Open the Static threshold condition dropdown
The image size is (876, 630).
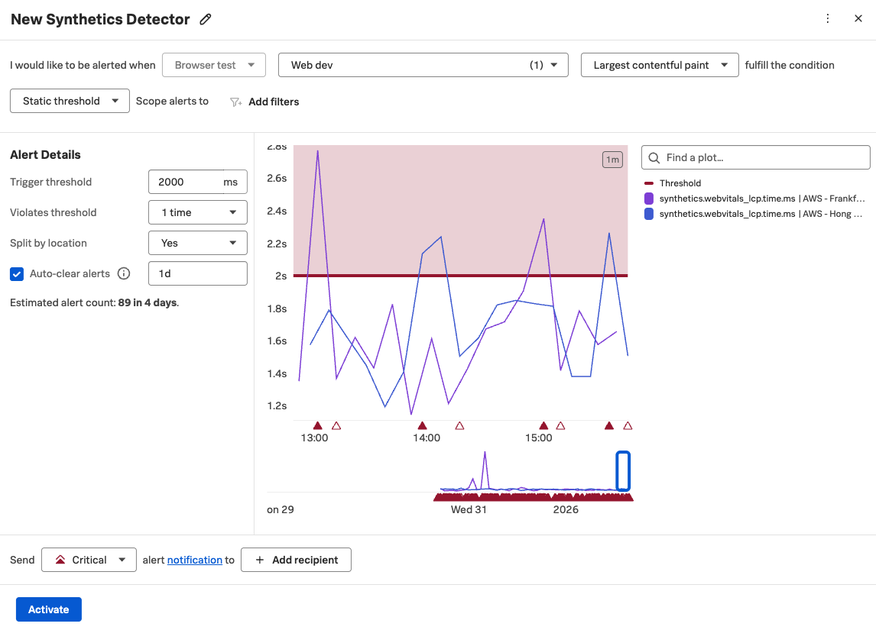(x=70, y=100)
